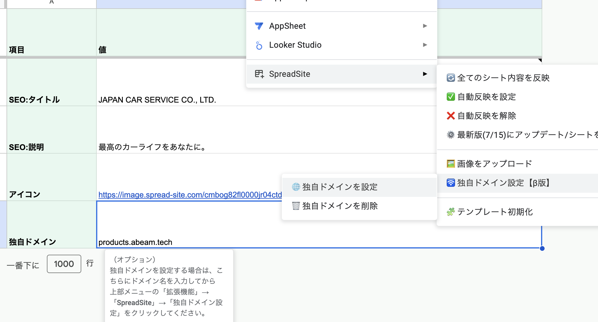598x322 pixels.
Task: Select 画像をアップロード menu item
Action: click(x=518, y=164)
